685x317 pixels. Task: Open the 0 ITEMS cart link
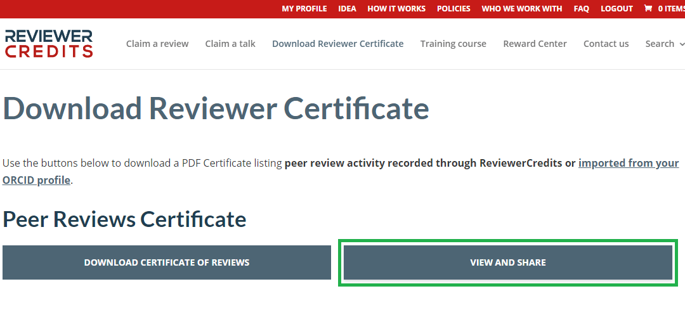[671, 9]
